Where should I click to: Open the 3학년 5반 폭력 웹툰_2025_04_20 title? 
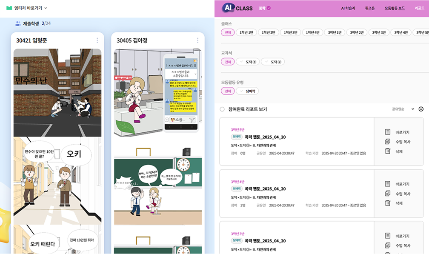tap(265, 137)
